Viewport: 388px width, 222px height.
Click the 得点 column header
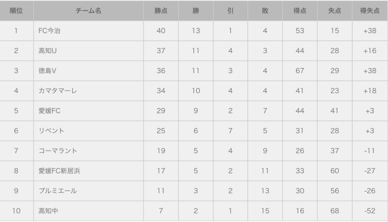300,11
